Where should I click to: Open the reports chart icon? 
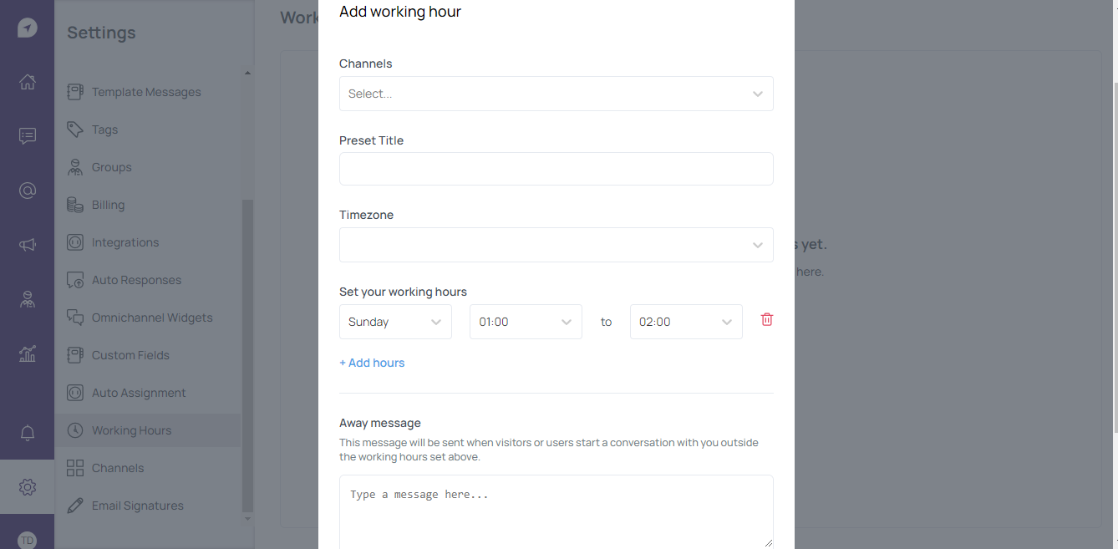[28, 353]
